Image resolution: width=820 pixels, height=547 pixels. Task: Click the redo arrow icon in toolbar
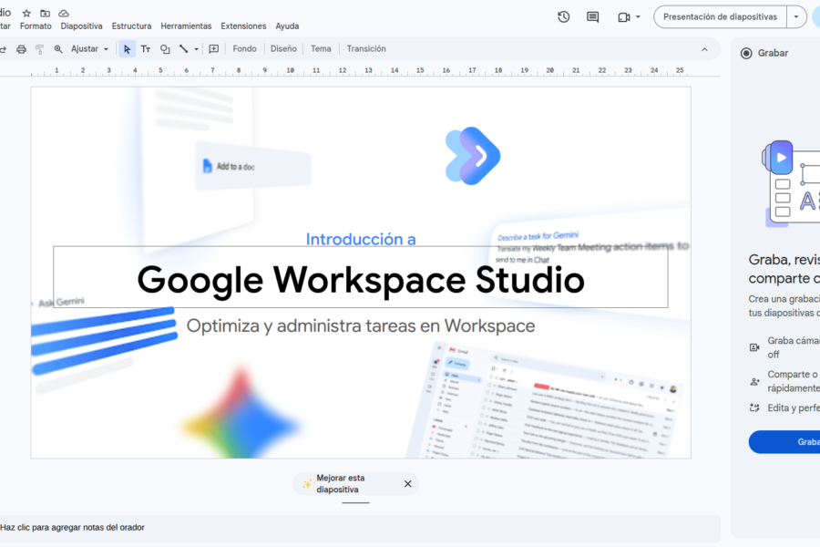pos(3,49)
